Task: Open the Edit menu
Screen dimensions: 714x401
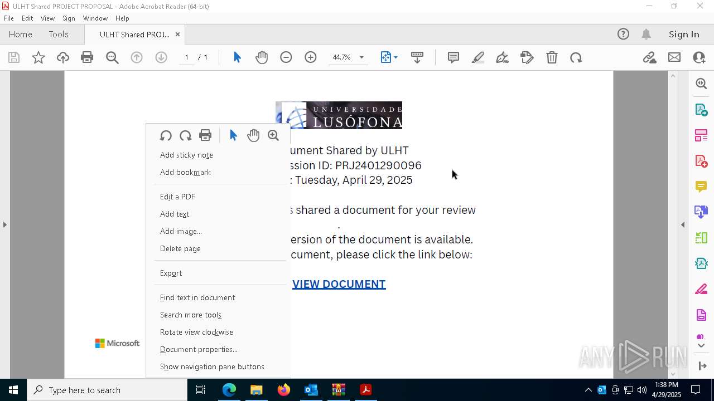Action: pos(27,18)
